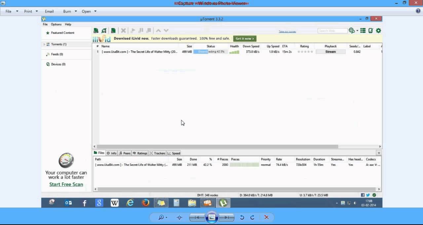Select Featured Content in sidebar
The width and height of the screenshot is (423, 225).
[62, 33]
